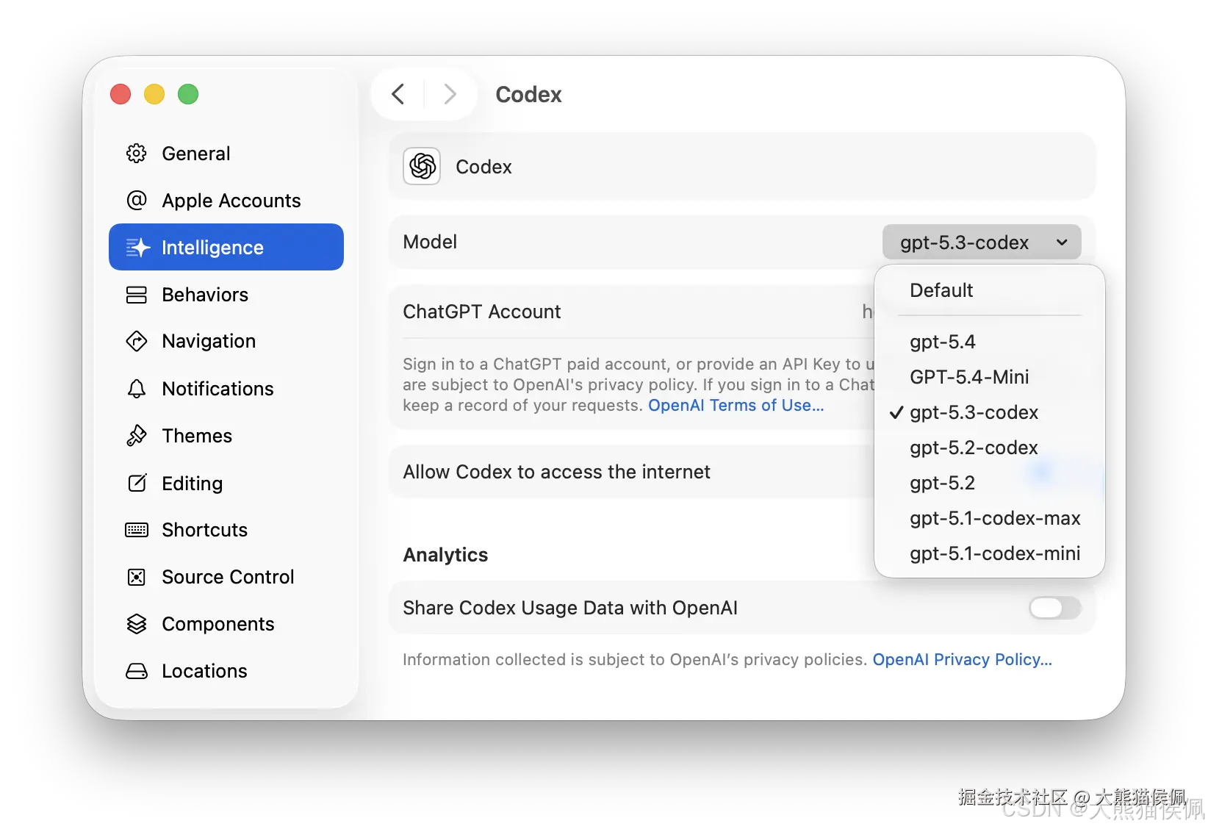1208x829 pixels.
Task: Click the Navigation diamond arrow icon
Action: pos(137,341)
